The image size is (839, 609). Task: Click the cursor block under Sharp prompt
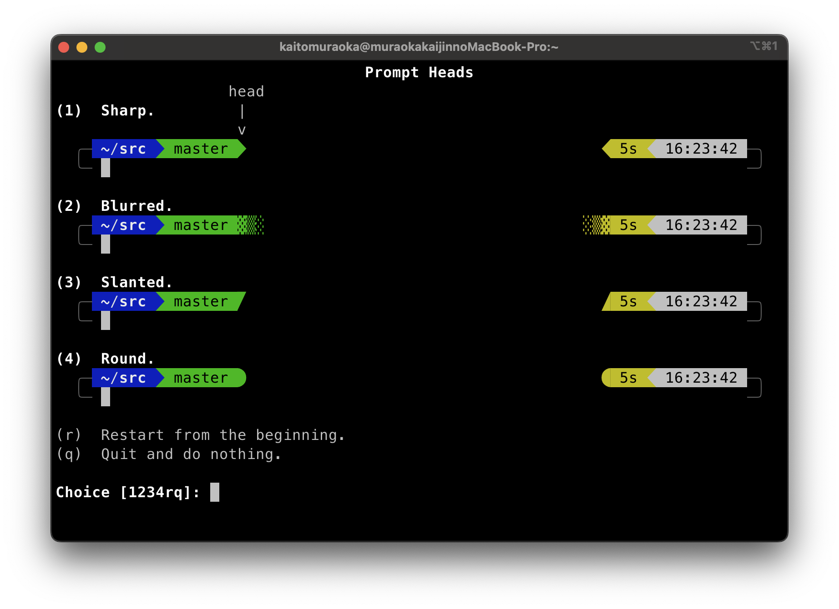click(x=106, y=168)
